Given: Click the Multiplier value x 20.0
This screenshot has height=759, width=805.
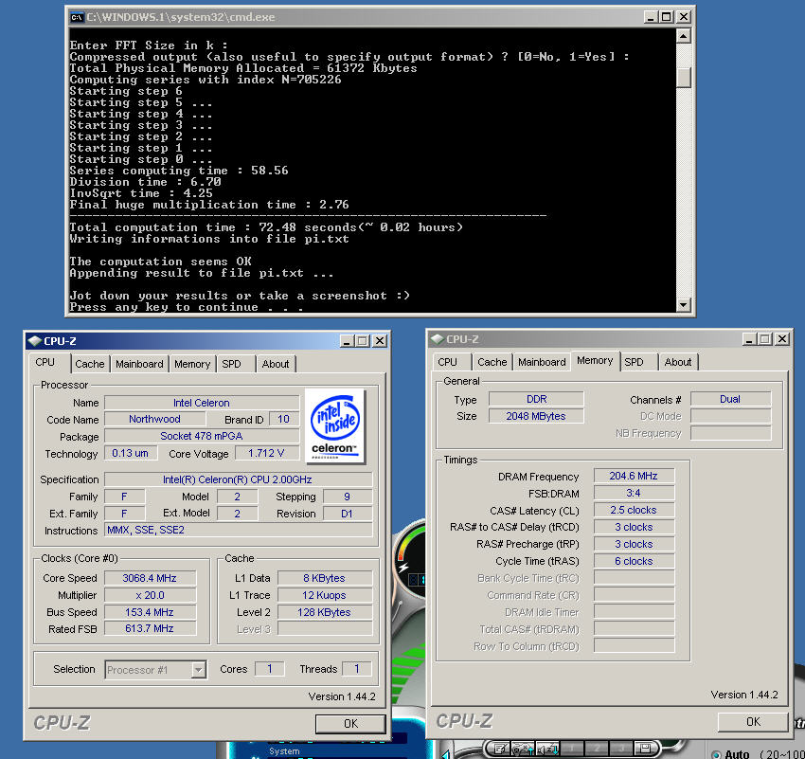Looking at the screenshot, I should point(150,595).
